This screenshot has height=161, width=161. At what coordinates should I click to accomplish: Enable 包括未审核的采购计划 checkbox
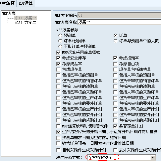coord(115,120)
